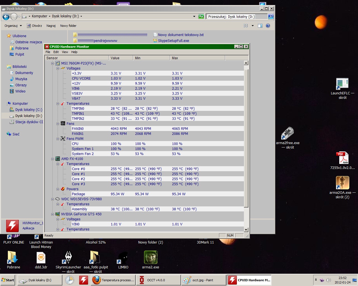Click the AMD FX-4100 processor chip icon
The height and width of the screenshot is (286, 358).
click(x=58, y=159)
